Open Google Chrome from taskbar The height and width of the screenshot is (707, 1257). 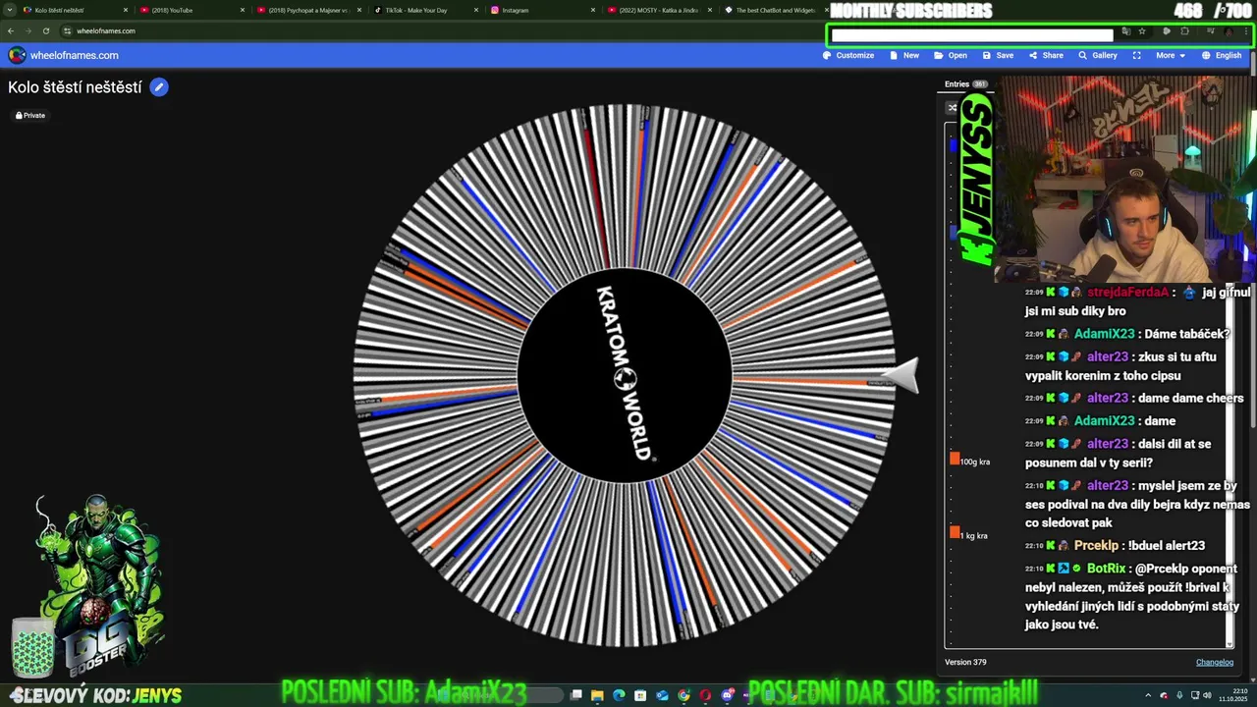tap(683, 695)
